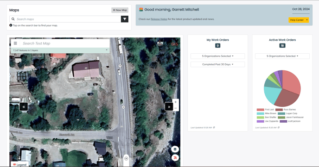The image size is (319, 167).
Task: Toggle Mike Brown legend swatch
Action: tap(260, 113)
